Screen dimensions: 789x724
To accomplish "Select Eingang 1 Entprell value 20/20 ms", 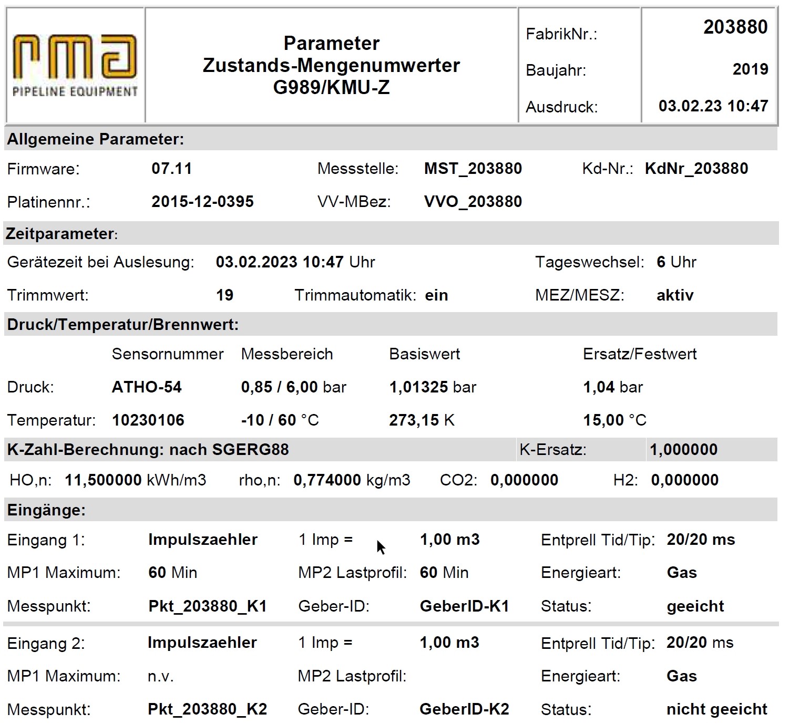I will (701, 540).
